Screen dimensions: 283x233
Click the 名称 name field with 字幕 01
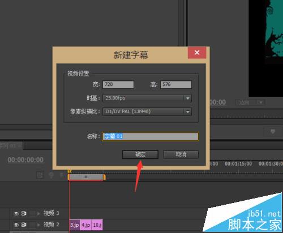point(151,136)
